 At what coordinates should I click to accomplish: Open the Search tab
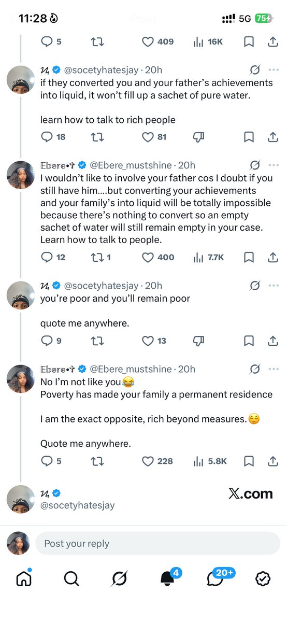coord(71,578)
